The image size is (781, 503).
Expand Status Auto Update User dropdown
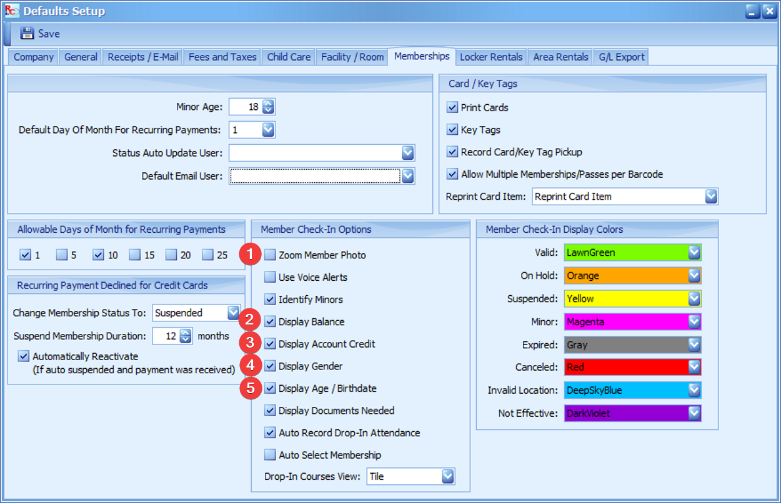[x=407, y=153]
